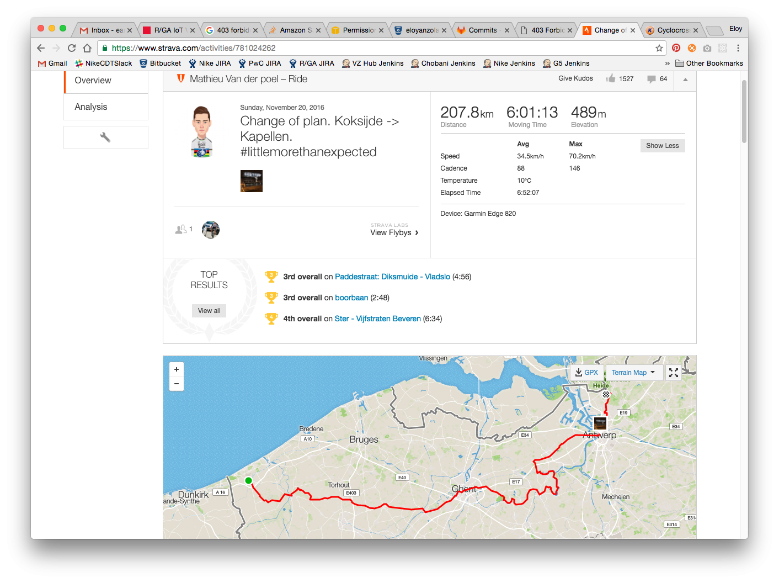Viewport: 779px width, 583px height.
Task: Click the 1527 kudos count
Action: (626, 79)
